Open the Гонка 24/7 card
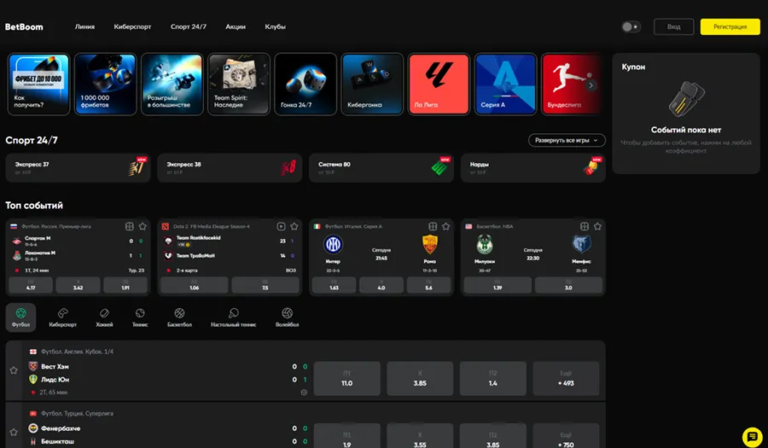 coord(305,84)
